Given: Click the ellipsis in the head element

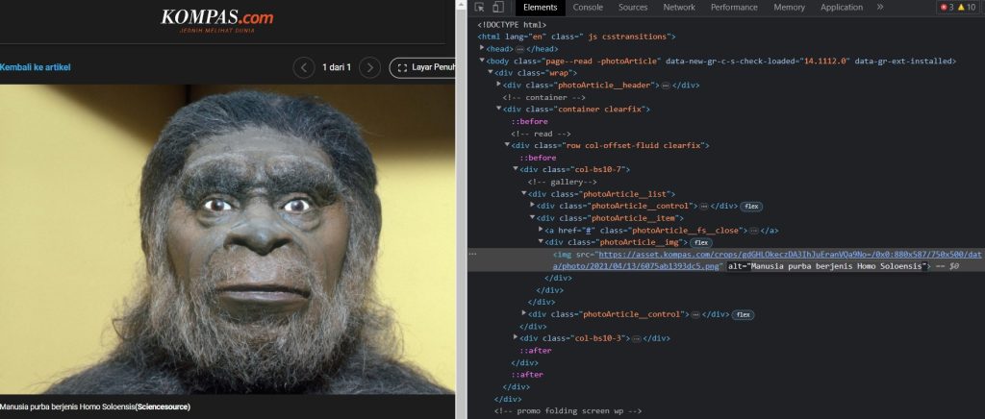Looking at the screenshot, I should coord(520,49).
